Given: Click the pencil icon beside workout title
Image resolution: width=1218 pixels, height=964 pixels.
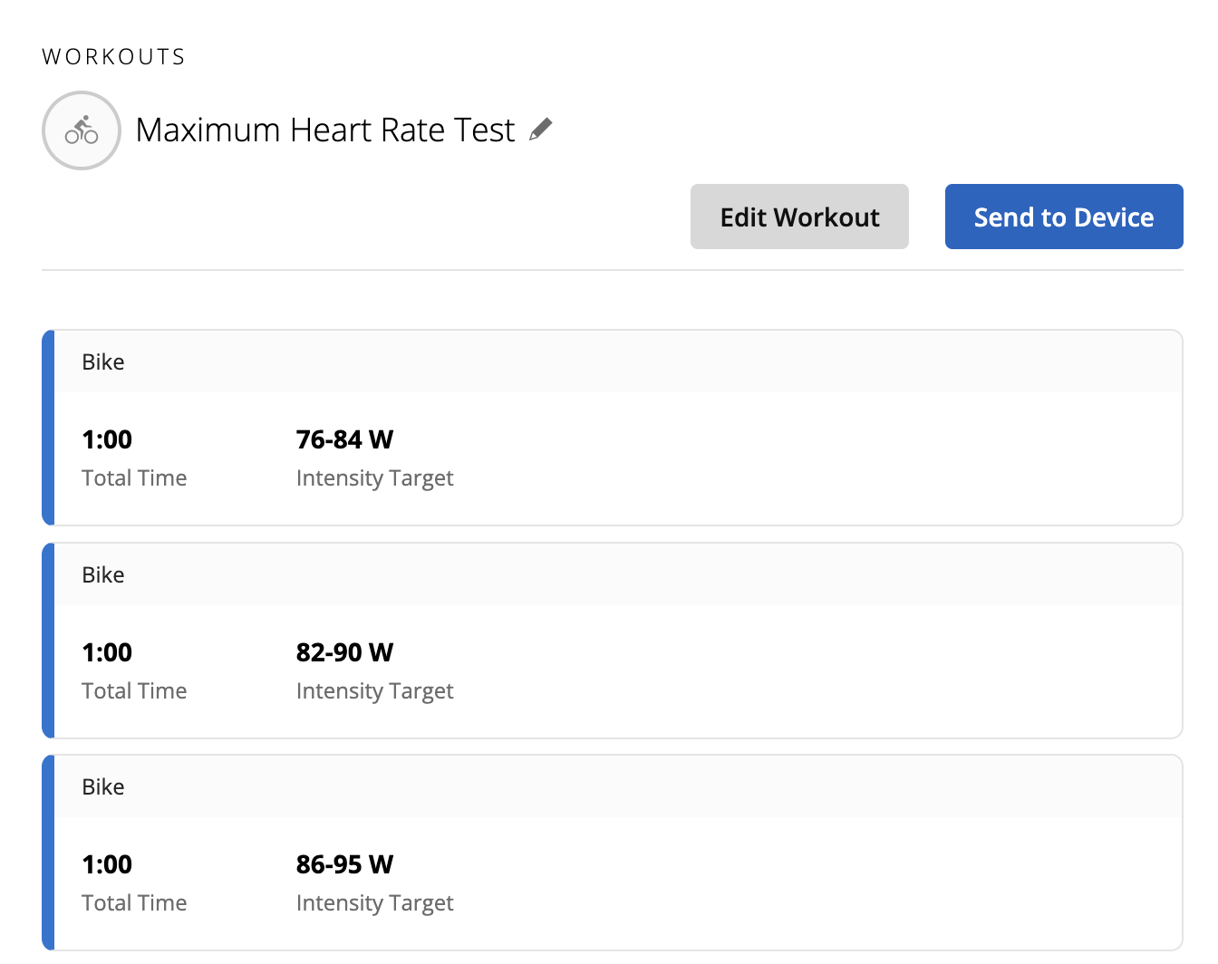Looking at the screenshot, I should [x=541, y=130].
